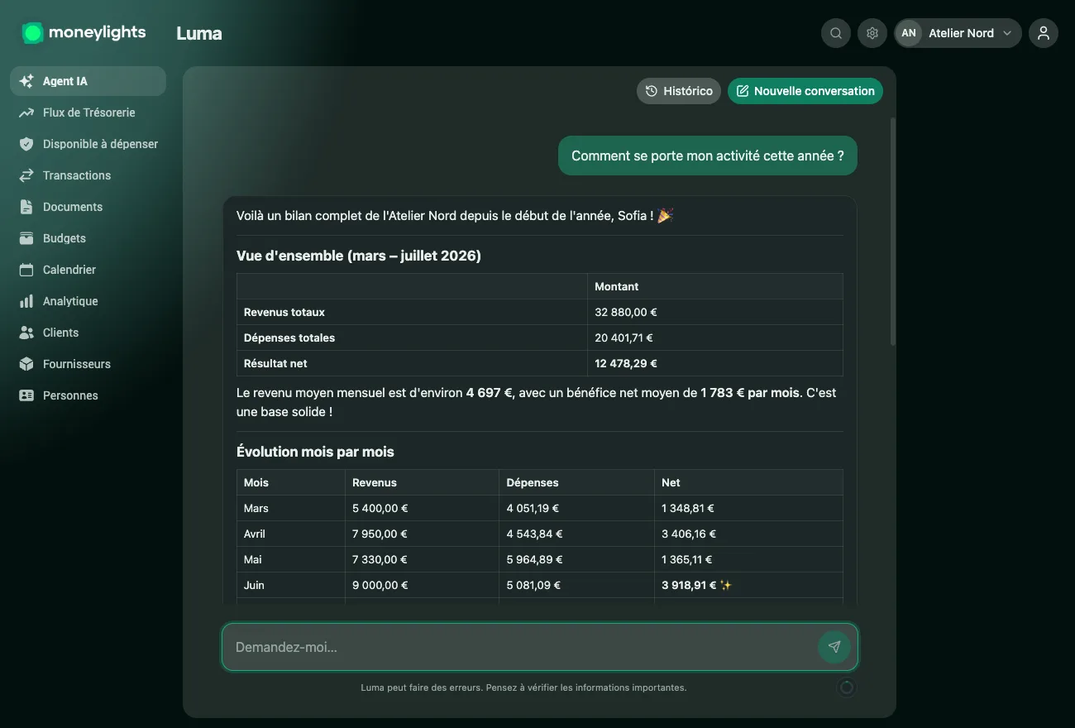The height and width of the screenshot is (728, 1075).
Task: Click the Vue d'ensemble heading
Action: click(359, 256)
